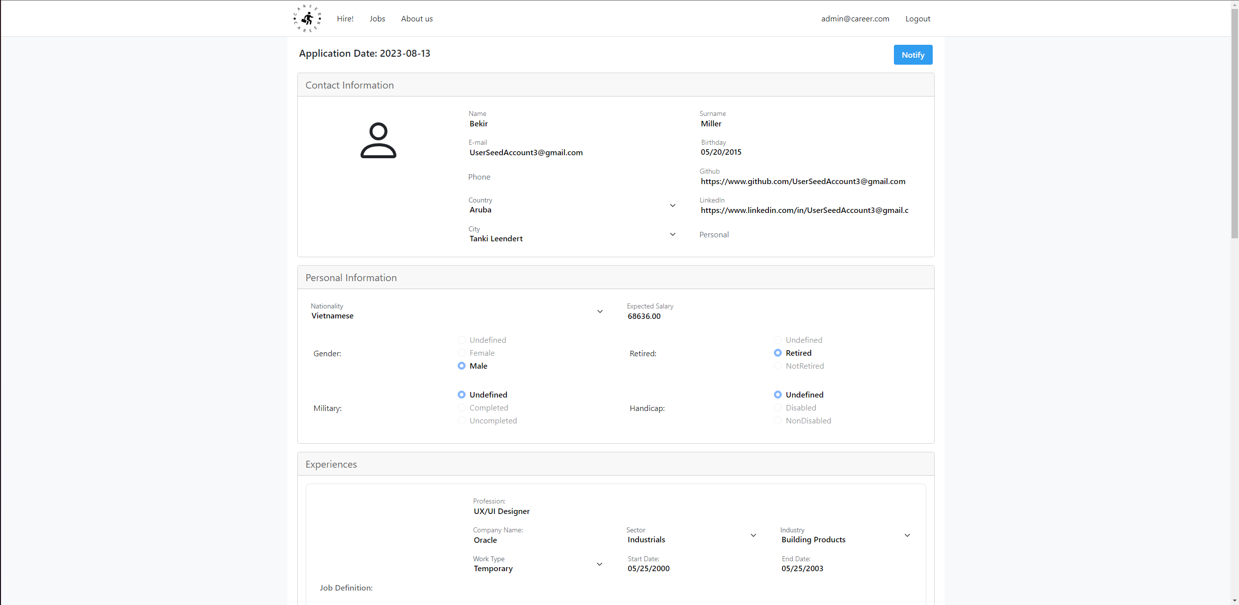
Task: Go to the Jobs page
Action: pyautogui.click(x=377, y=18)
